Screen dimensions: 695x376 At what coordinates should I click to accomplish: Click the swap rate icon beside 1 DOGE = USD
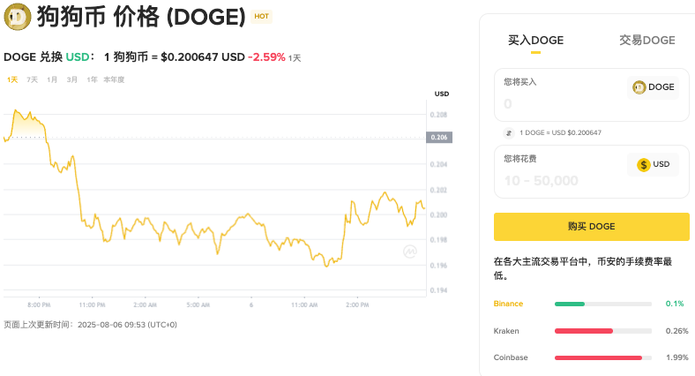pos(509,132)
